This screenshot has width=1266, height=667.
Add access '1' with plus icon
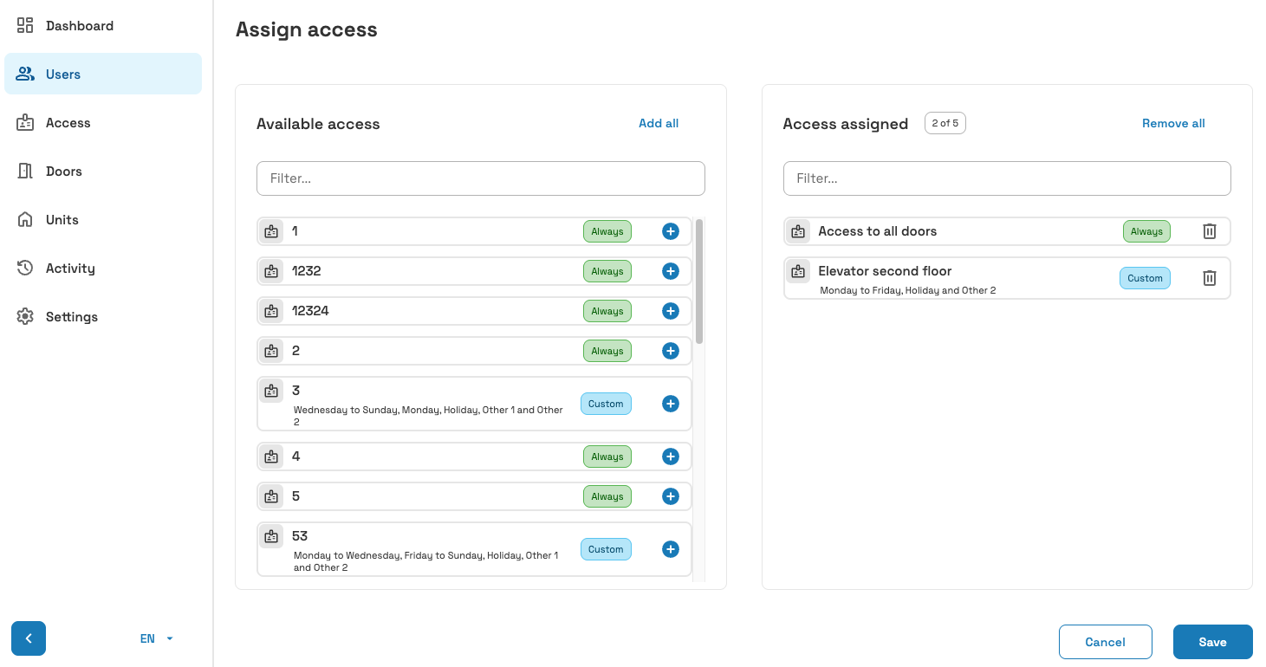(670, 231)
